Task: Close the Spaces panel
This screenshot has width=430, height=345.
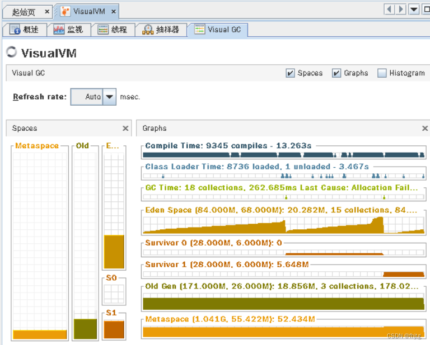Action: 125,128
